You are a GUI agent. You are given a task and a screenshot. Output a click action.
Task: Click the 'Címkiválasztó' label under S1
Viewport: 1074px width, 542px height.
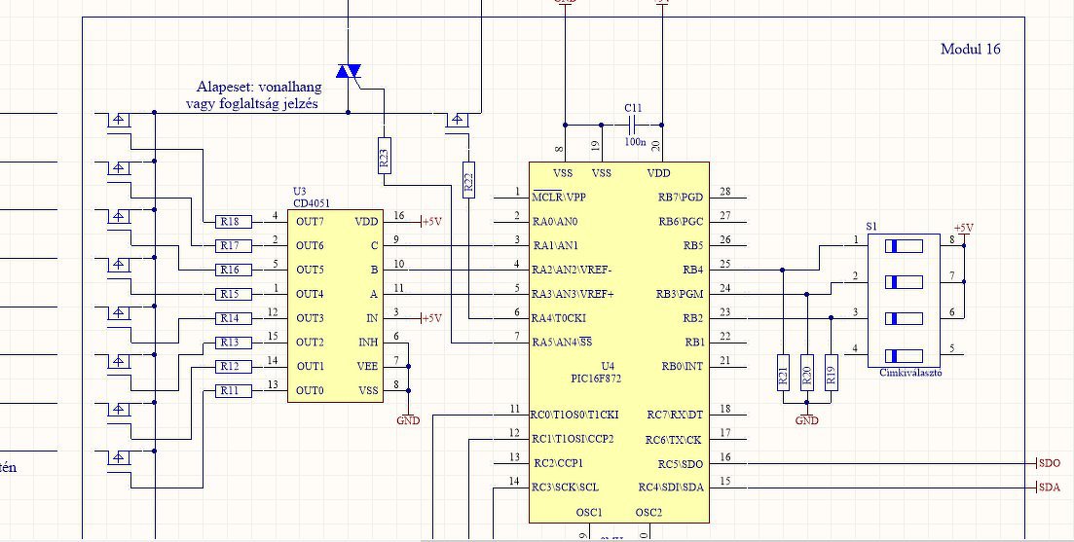911,373
